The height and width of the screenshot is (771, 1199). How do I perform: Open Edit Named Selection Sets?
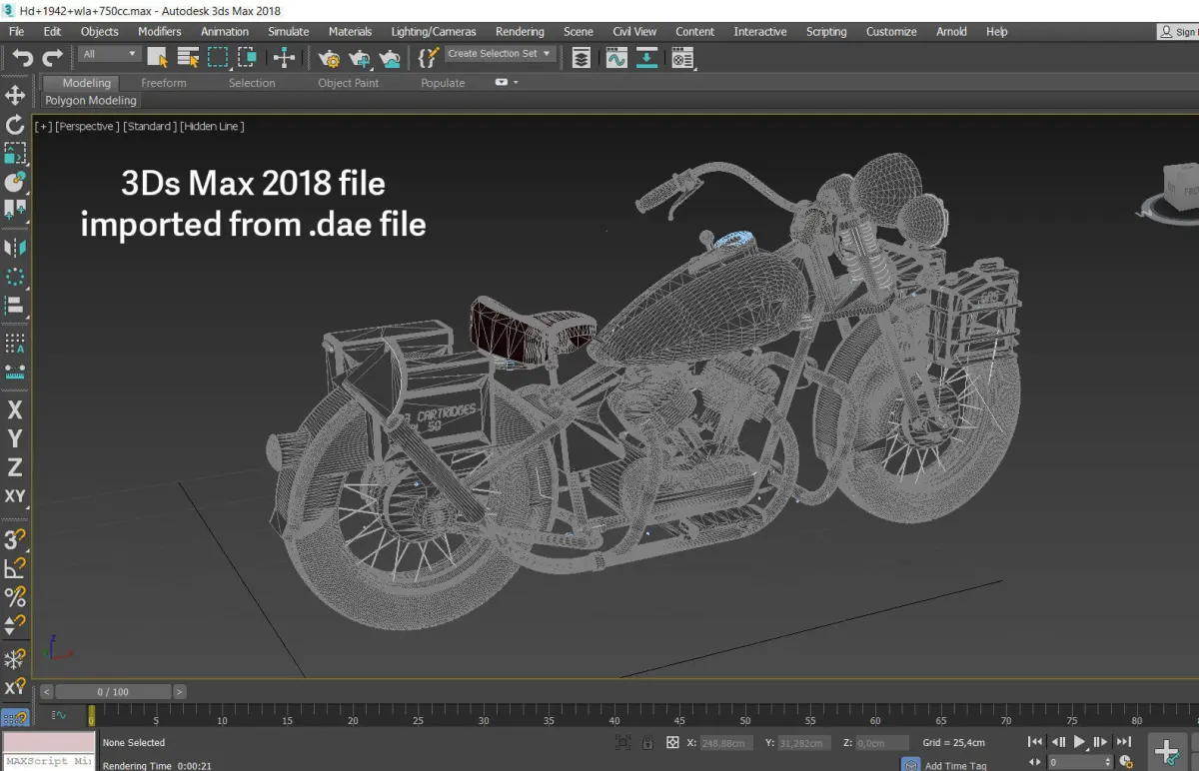pos(428,57)
